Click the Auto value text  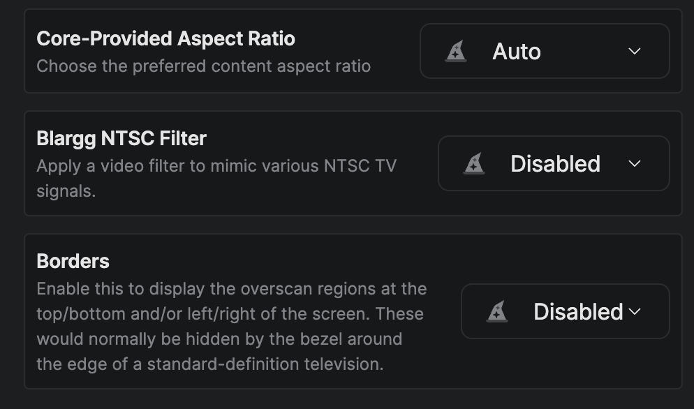517,51
